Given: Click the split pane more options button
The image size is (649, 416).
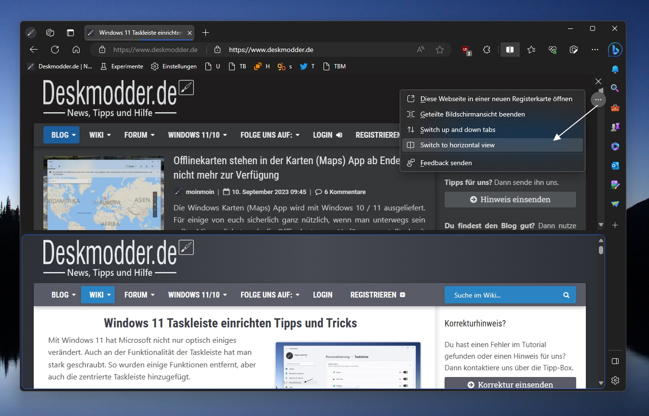Looking at the screenshot, I should (598, 100).
